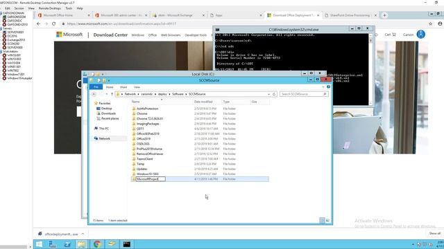Sort by Name column header

tap(136, 102)
